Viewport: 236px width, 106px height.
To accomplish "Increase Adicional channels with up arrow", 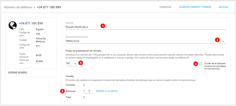I will (x=89, y=90).
